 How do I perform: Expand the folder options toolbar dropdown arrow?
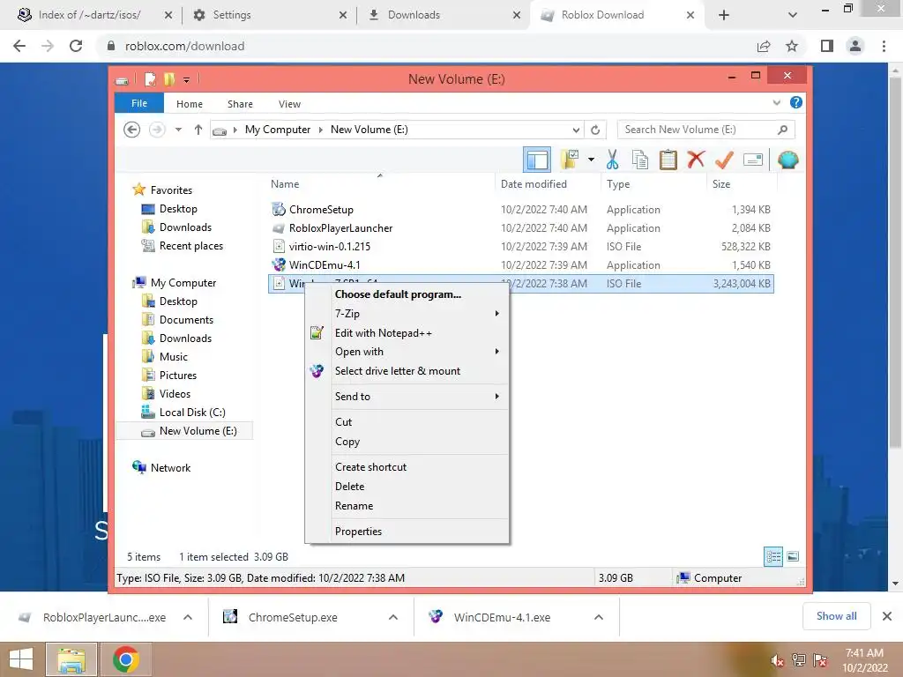pos(591,160)
